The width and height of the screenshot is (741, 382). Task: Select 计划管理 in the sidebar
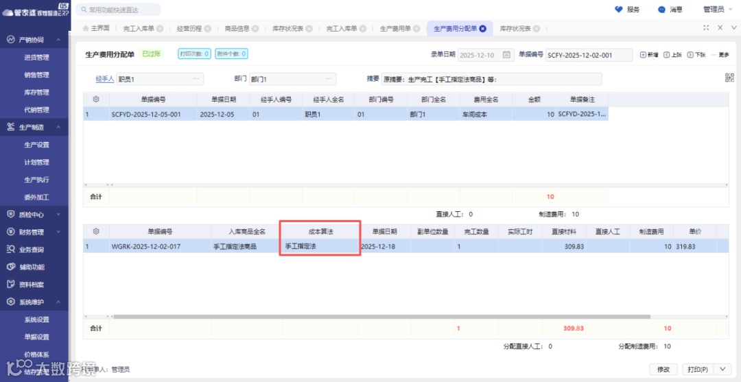pyautogui.click(x=37, y=163)
